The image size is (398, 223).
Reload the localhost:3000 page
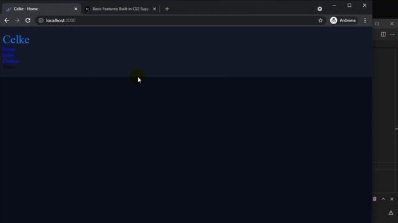27,20
